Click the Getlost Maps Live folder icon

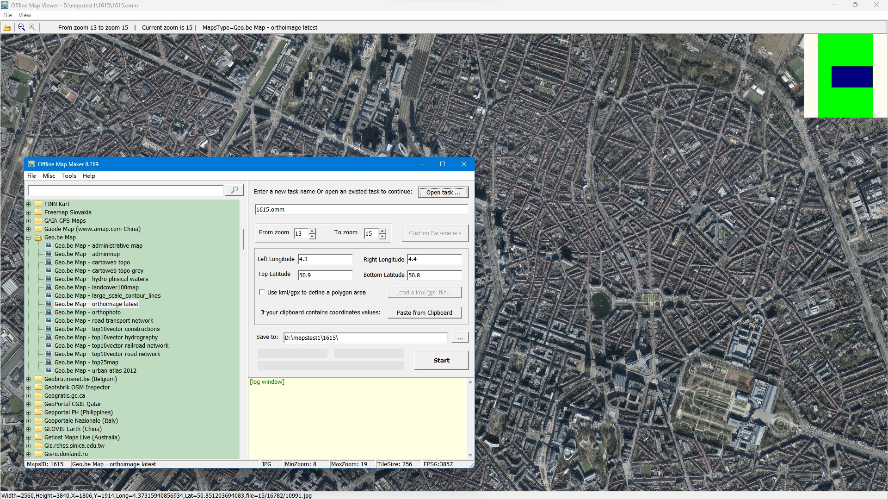pos(38,437)
